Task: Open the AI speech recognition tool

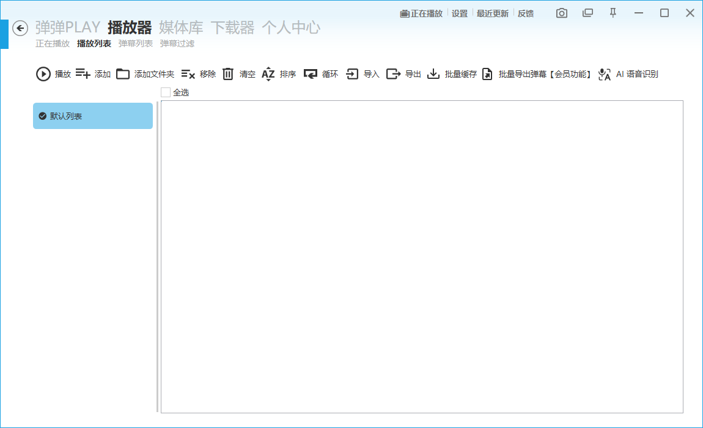Action: 605,74
